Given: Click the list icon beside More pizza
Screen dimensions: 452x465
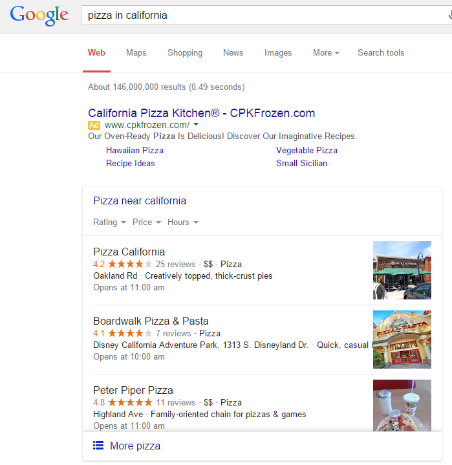Looking at the screenshot, I should pyautogui.click(x=98, y=446).
